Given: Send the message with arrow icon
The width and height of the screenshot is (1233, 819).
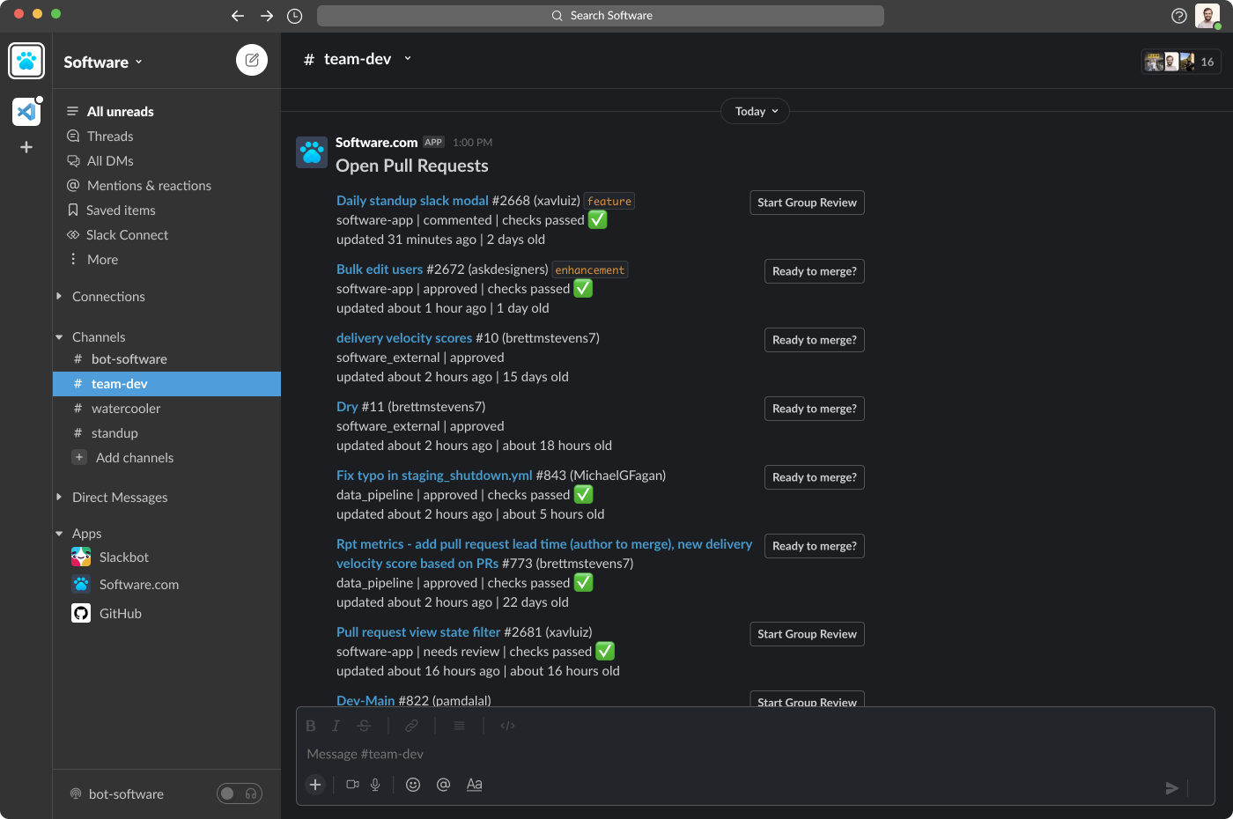Looking at the screenshot, I should 1171,788.
